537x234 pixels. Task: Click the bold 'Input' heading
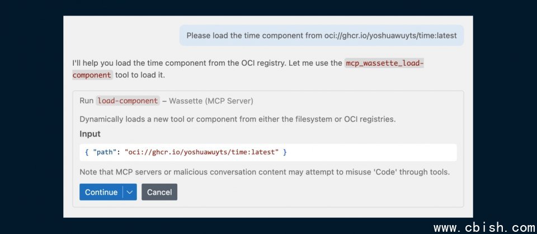click(90, 134)
